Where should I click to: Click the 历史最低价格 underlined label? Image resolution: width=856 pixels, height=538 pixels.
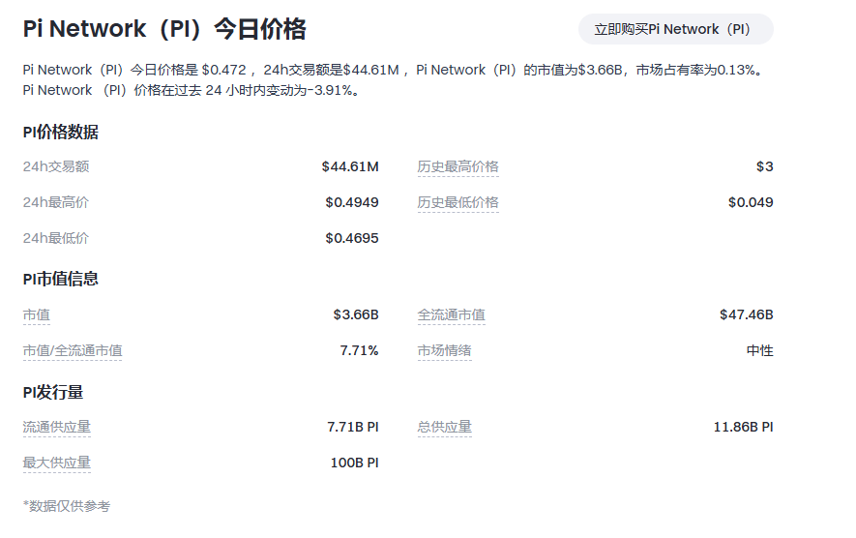pyautogui.click(x=458, y=202)
